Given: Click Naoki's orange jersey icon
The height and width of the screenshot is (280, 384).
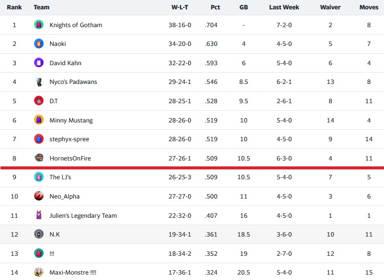Looking at the screenshot, I should (39, 44).
